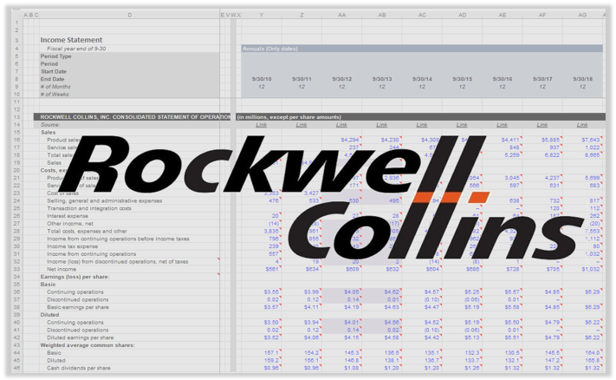Select the "Transaction and integration costs" row label
This screenshot has height=380, width=616.
89,208
